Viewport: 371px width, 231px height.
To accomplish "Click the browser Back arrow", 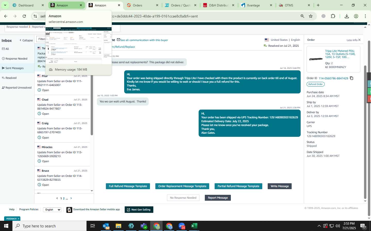I will click(6, 16).
